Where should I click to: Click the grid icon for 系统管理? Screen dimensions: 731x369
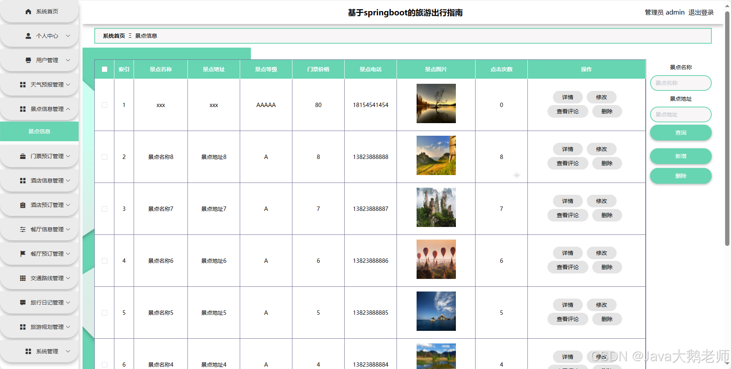tap(28, 351)
